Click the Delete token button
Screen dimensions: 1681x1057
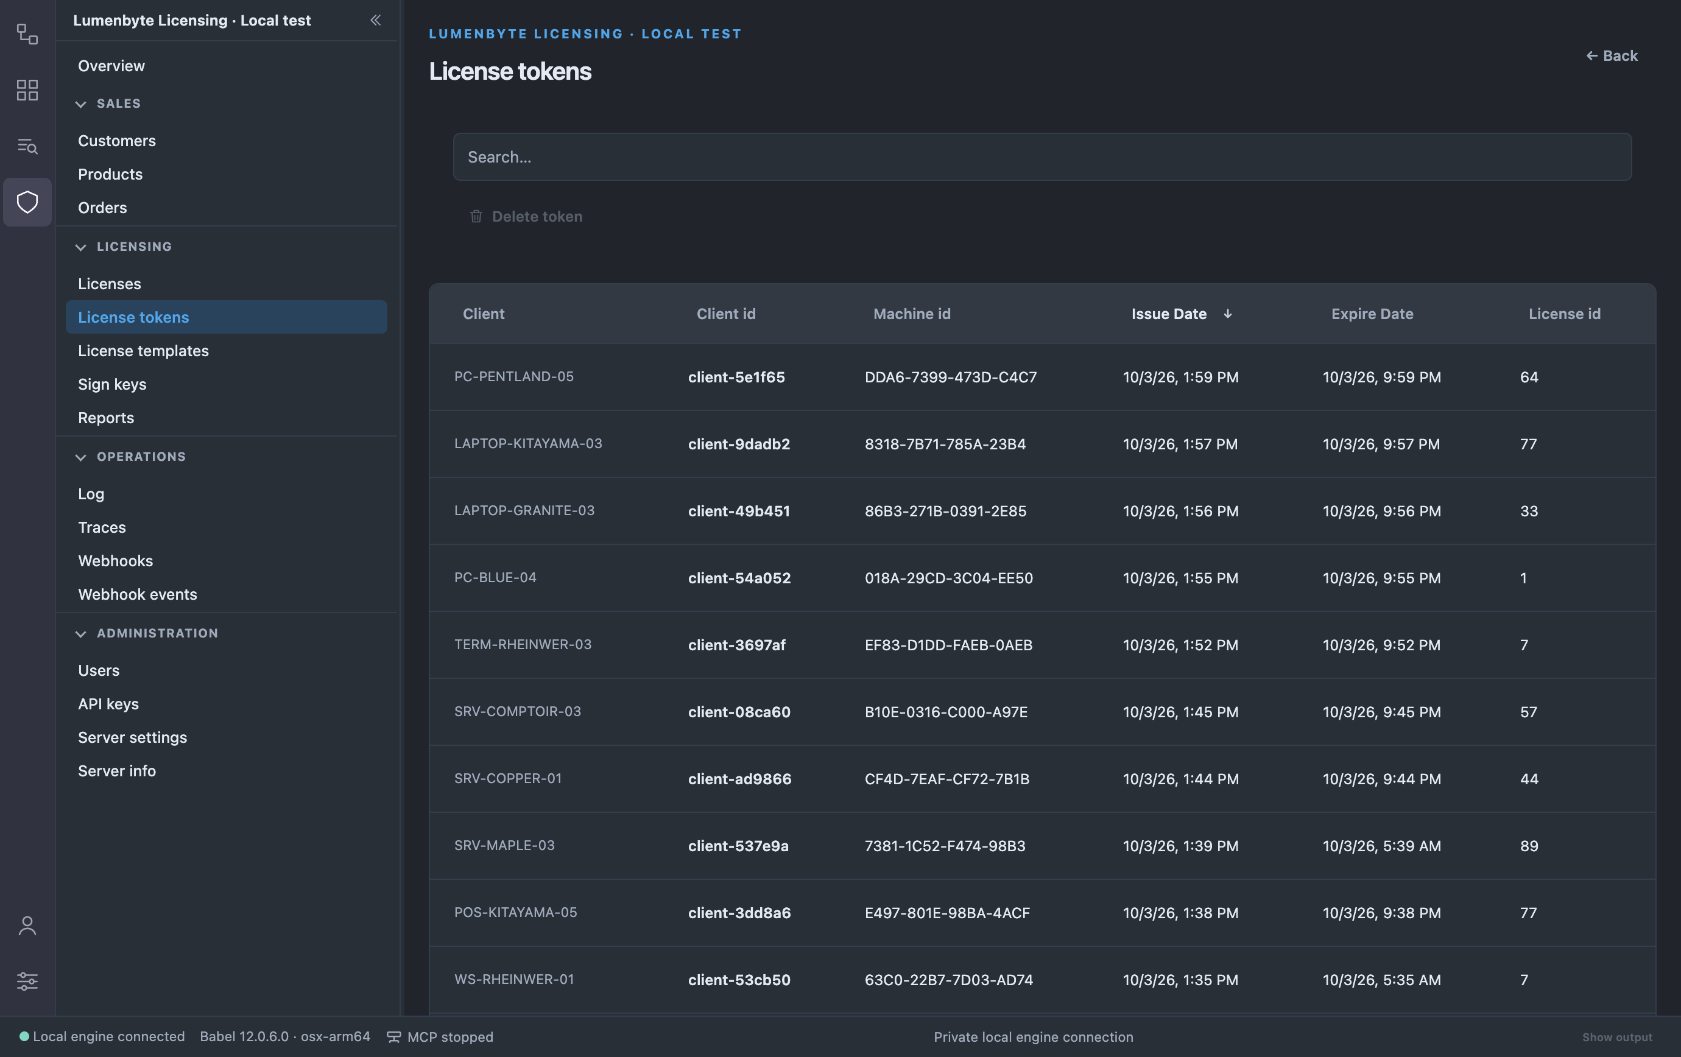tap(526, 216)
